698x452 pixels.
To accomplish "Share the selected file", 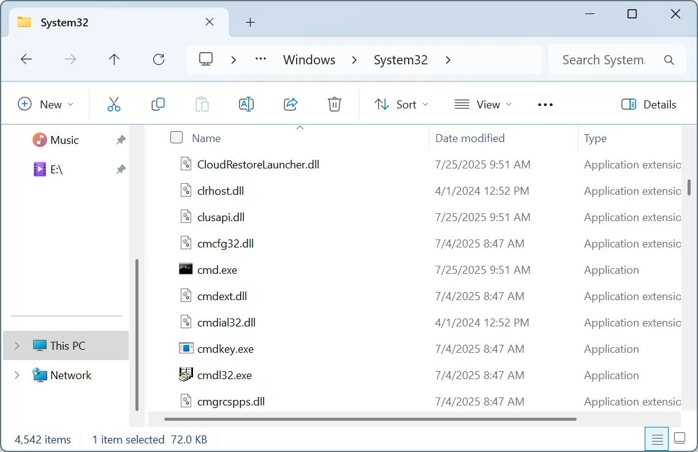I will [290, 105].
